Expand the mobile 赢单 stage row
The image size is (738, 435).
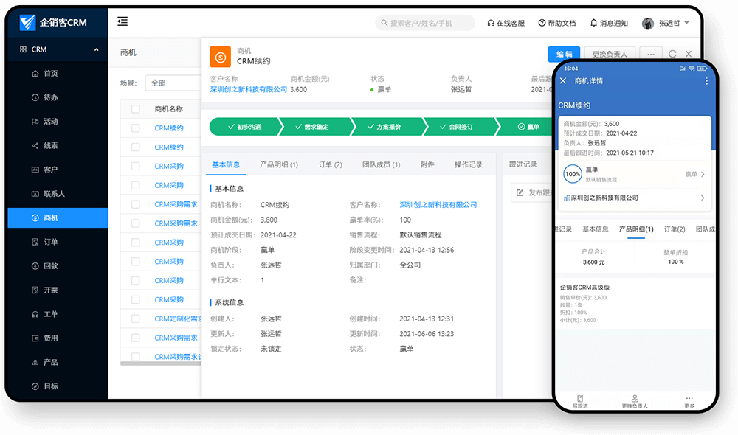point(635,174)
